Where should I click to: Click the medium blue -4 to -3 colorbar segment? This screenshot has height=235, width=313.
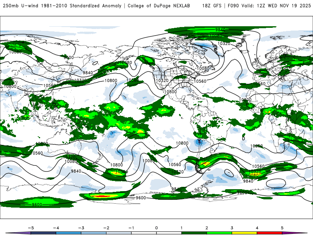(x=68, y=233)
